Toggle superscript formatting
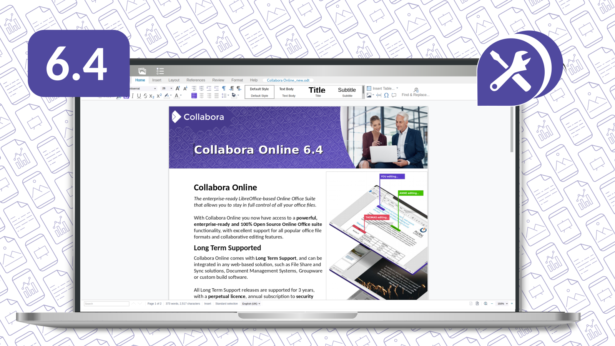 coord(159,96)
